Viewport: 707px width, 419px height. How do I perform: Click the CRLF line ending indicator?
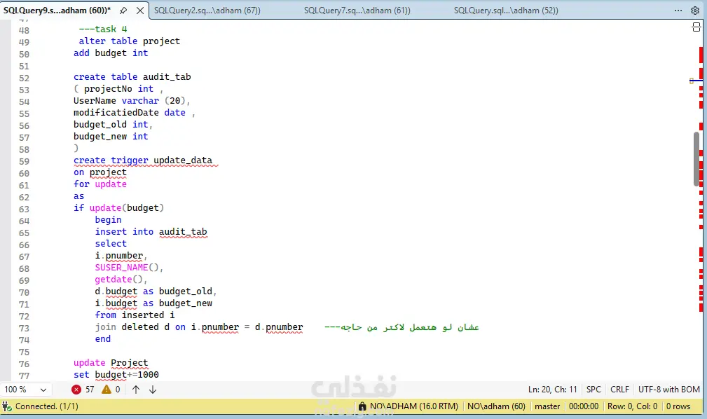(619, 390)
